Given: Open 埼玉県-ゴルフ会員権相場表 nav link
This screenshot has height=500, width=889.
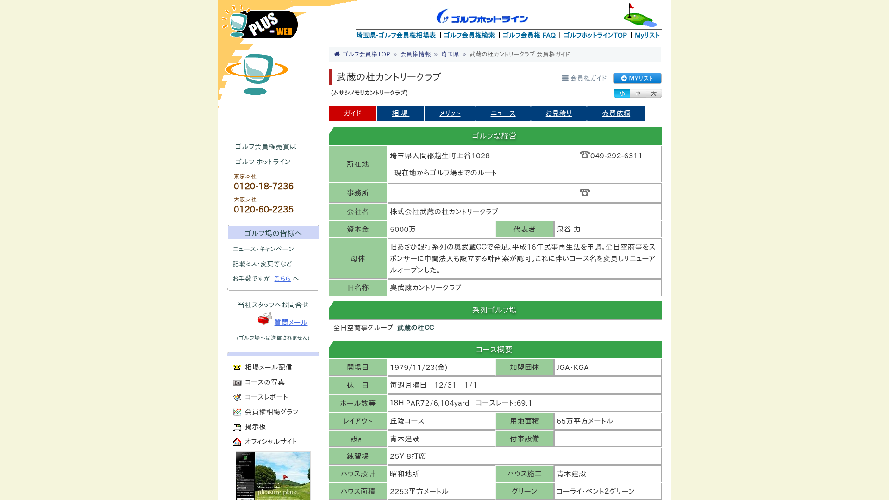Looking at the screenshot, I should [x=396, y=35].
